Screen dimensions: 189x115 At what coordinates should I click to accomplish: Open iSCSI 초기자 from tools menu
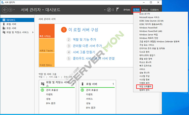pos(144,14)
